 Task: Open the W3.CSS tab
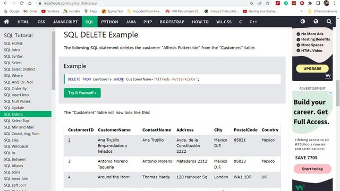[224, 22]
